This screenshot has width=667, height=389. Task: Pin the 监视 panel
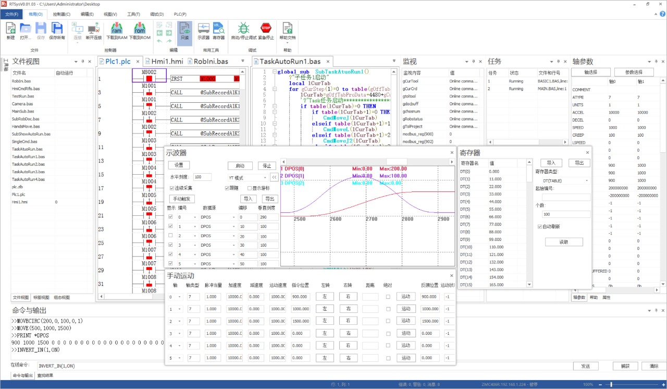pos(474,62)
